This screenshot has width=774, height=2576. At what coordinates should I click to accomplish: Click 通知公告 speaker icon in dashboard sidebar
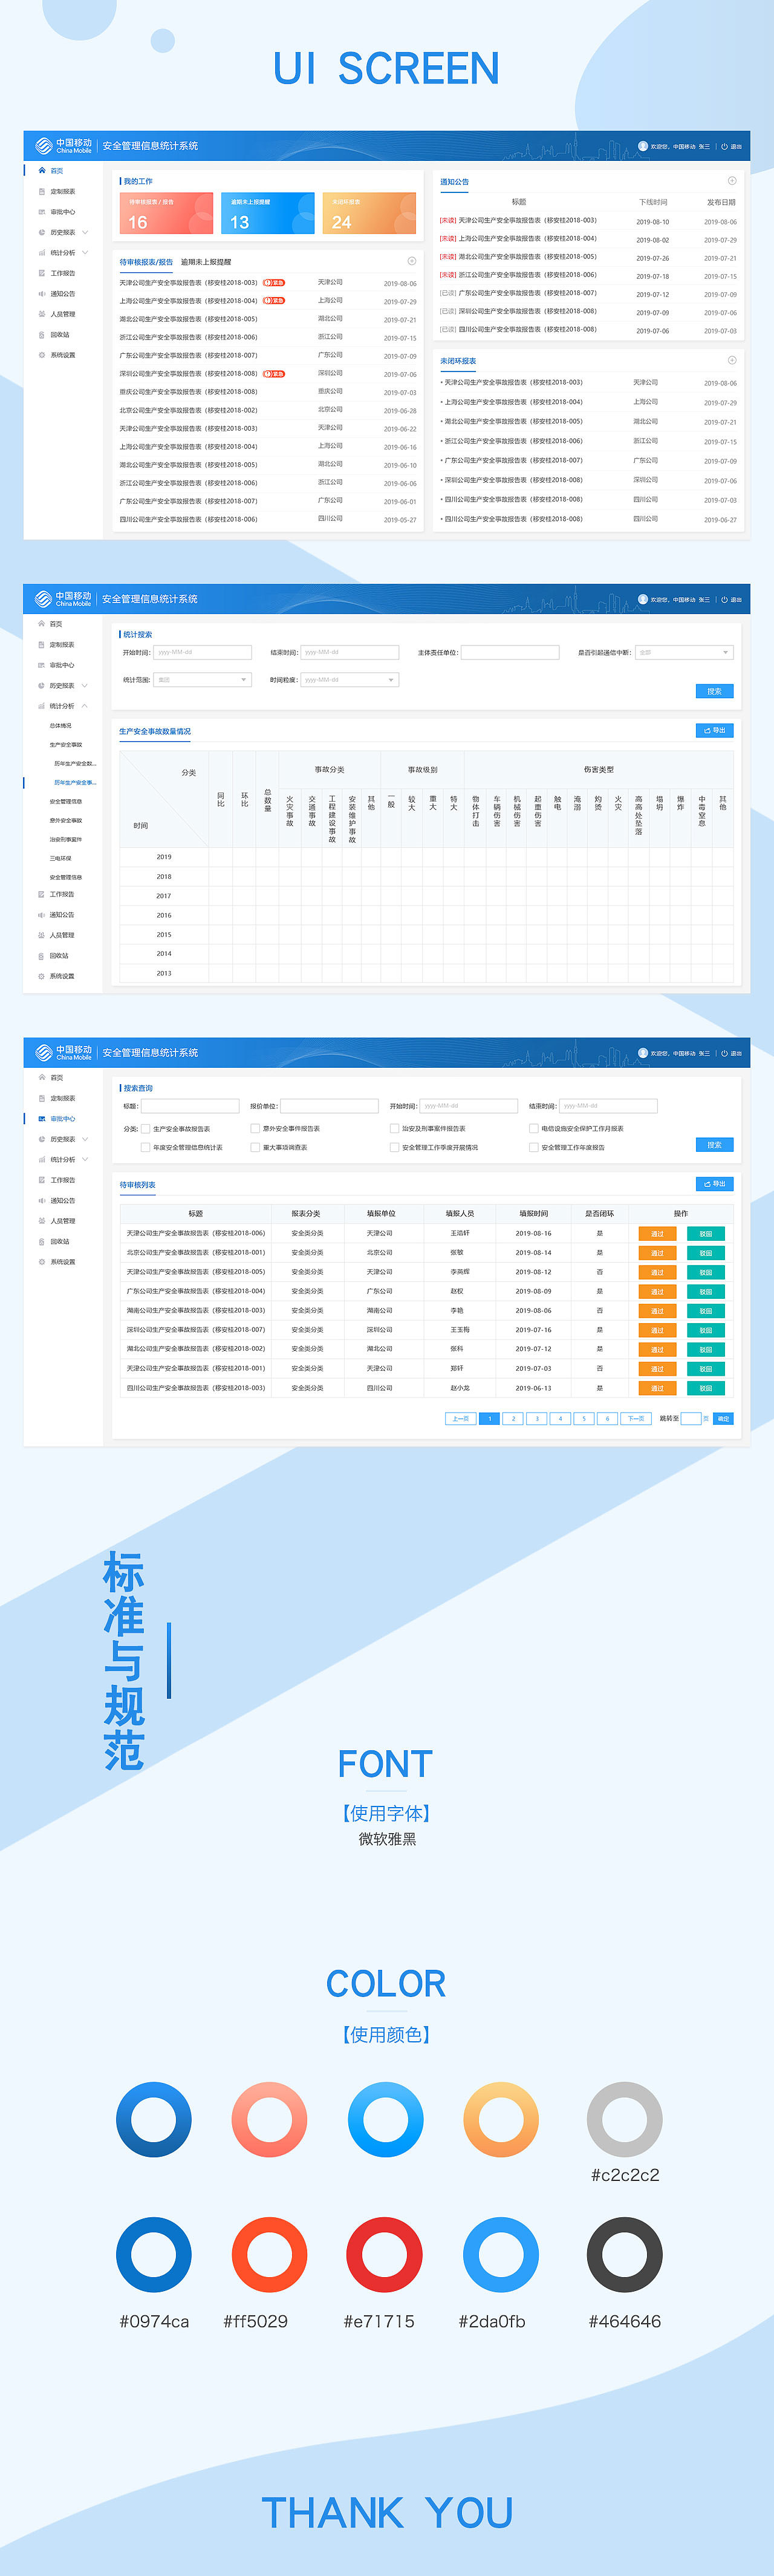(x=41, y=294)
